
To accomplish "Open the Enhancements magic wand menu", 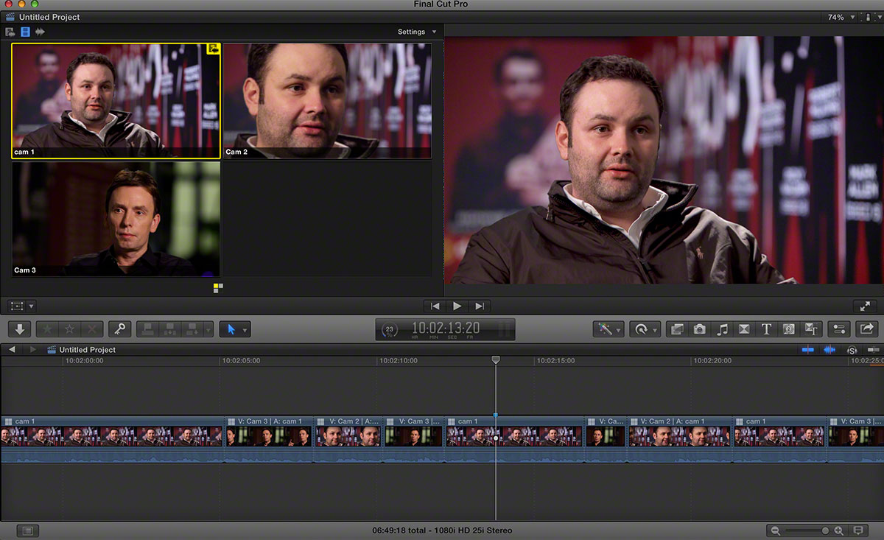I will (609, 329).
